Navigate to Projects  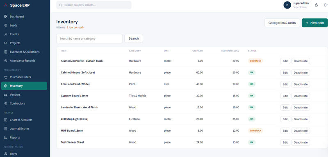pyautogui.click(x=24, y=43)
